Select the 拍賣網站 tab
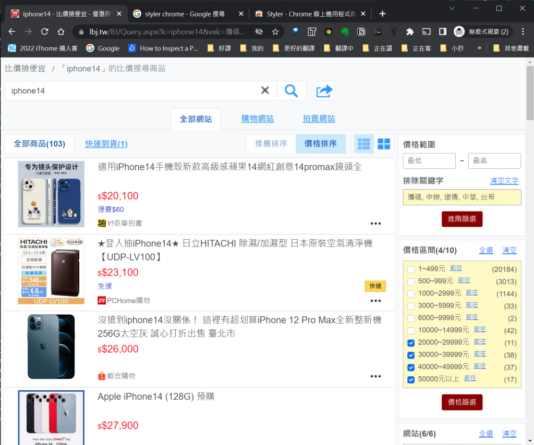 pos(319,118)
